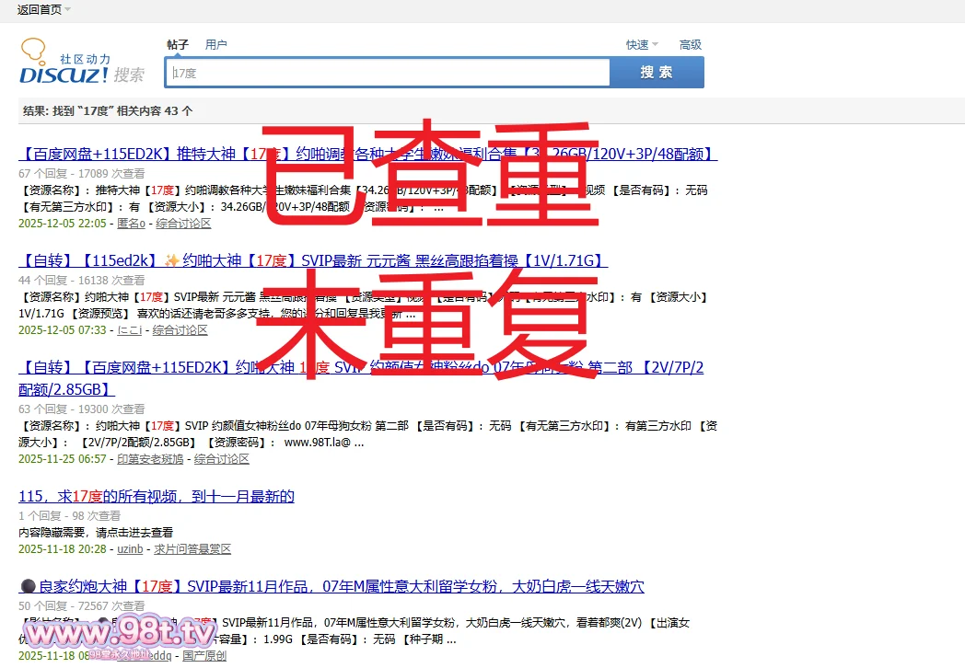Open author profile にこi
Viewport: 965px width, 668px height.
click(x=128, y=330)
